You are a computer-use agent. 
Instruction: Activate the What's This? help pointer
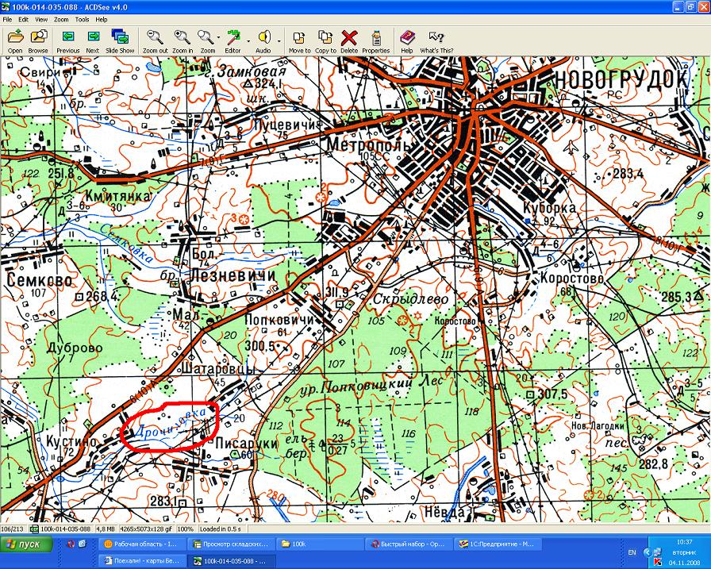pyautogui.click(x=436, y=39)
